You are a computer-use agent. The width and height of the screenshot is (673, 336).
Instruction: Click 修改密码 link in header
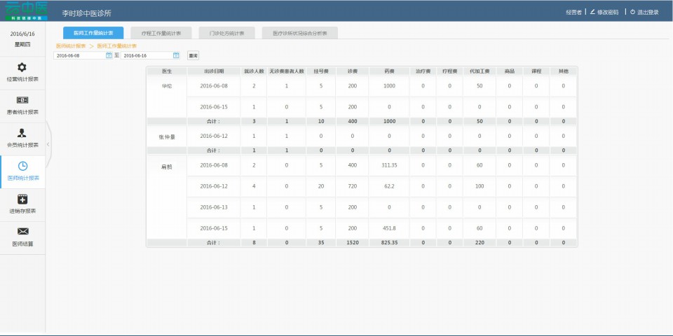[607, 12]
